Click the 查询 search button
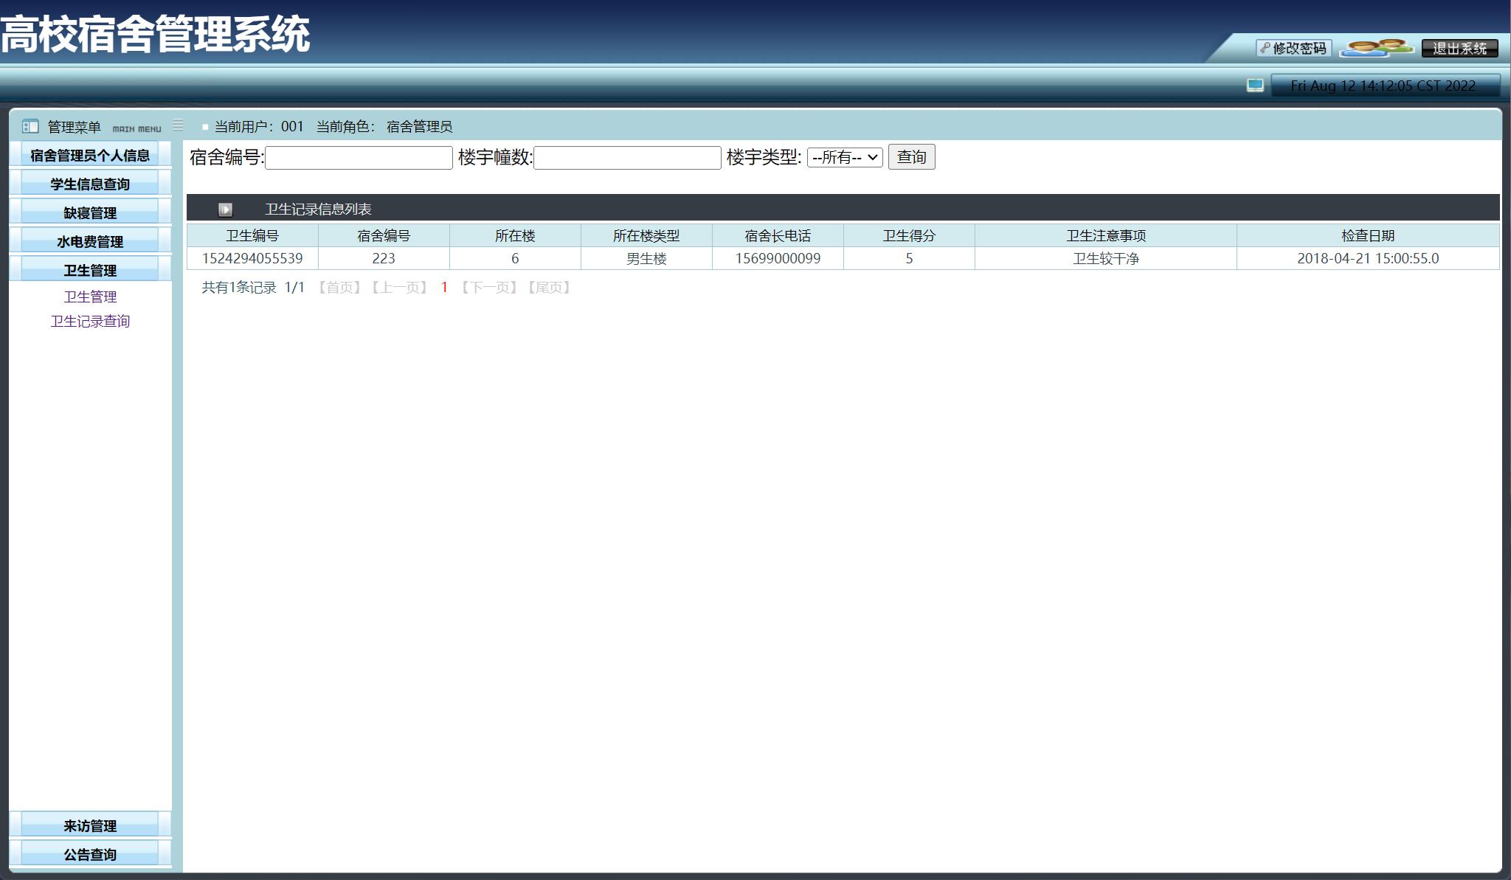Screen dimensions: 1511x880 pyautogui.click(x=911, y=156)
